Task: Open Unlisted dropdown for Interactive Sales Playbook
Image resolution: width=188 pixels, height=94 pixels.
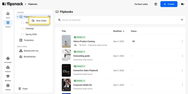Action: [79, 66]
